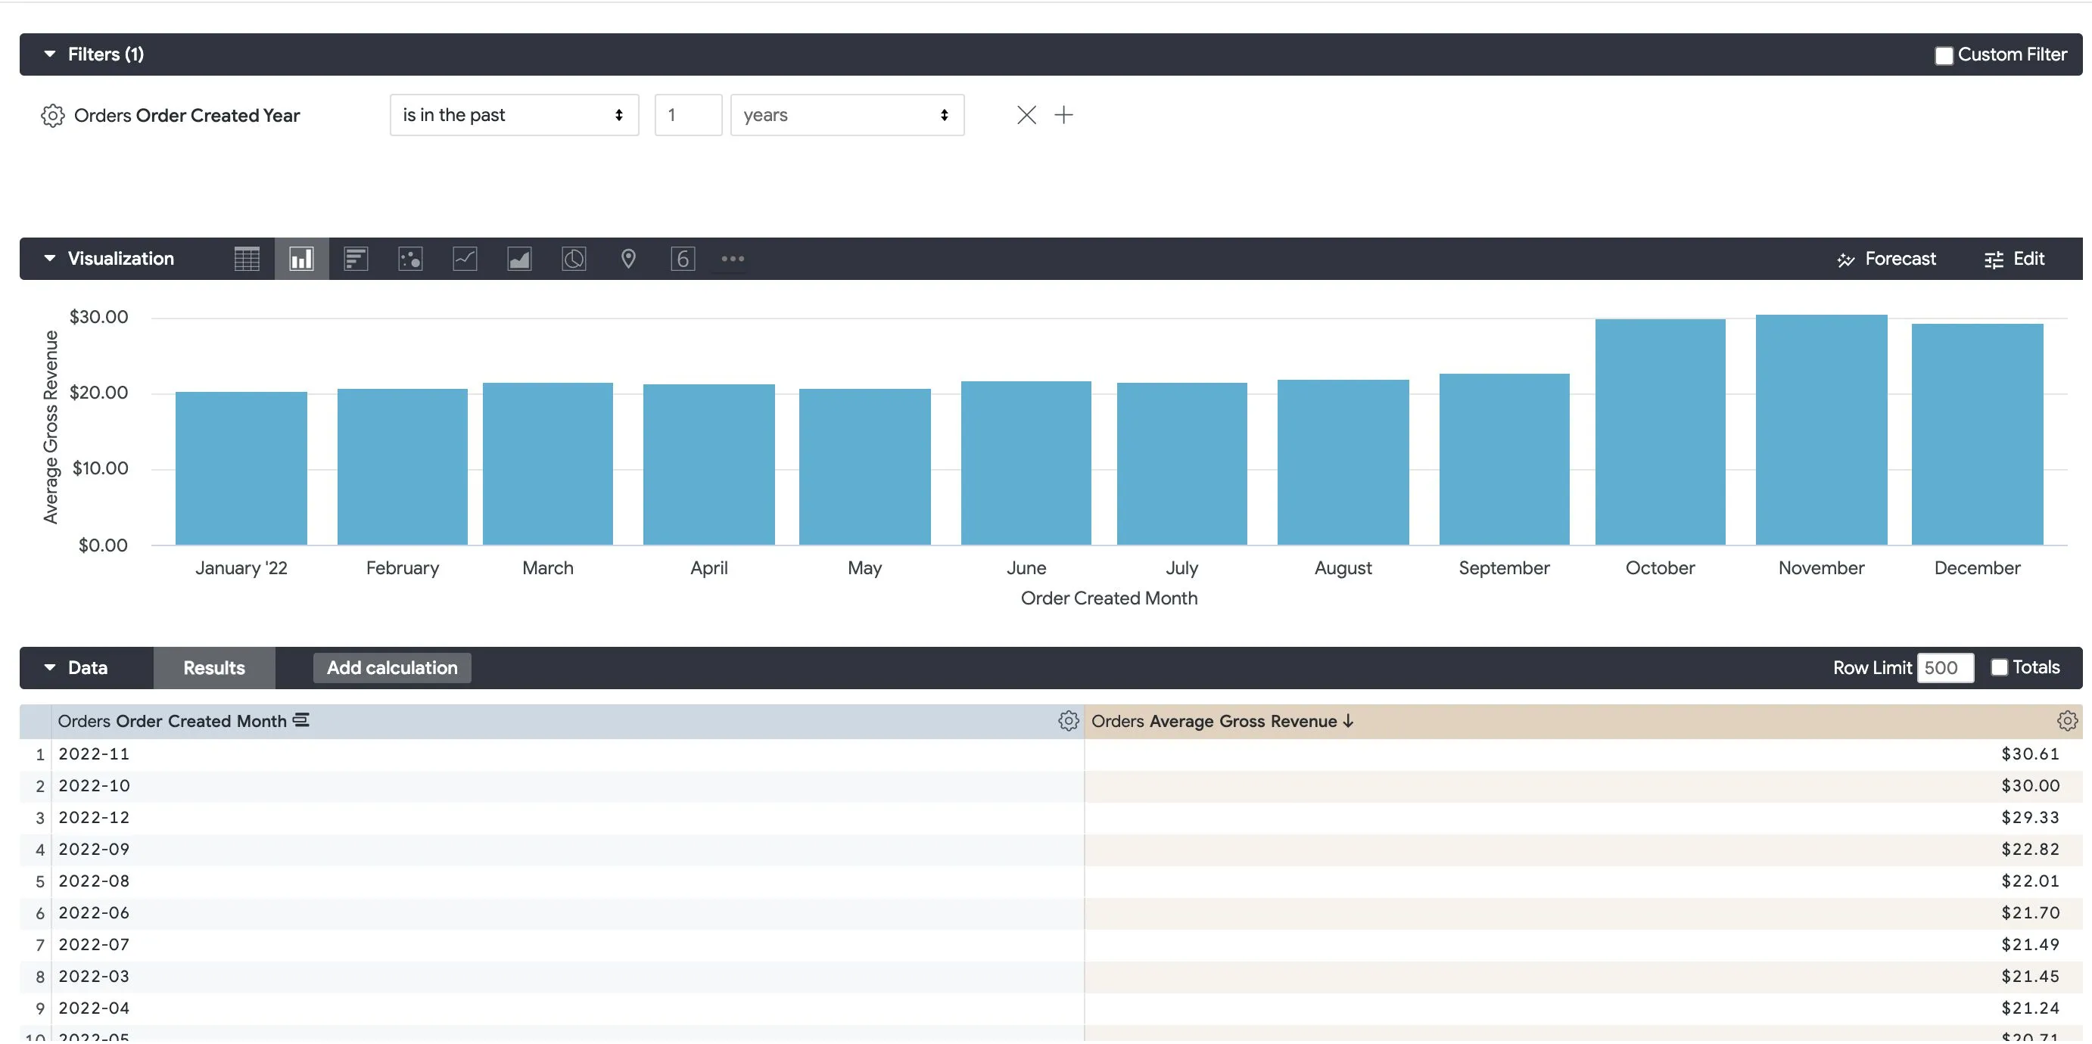
Task: Select the line chart visualization icon
Action: point(465,259)
